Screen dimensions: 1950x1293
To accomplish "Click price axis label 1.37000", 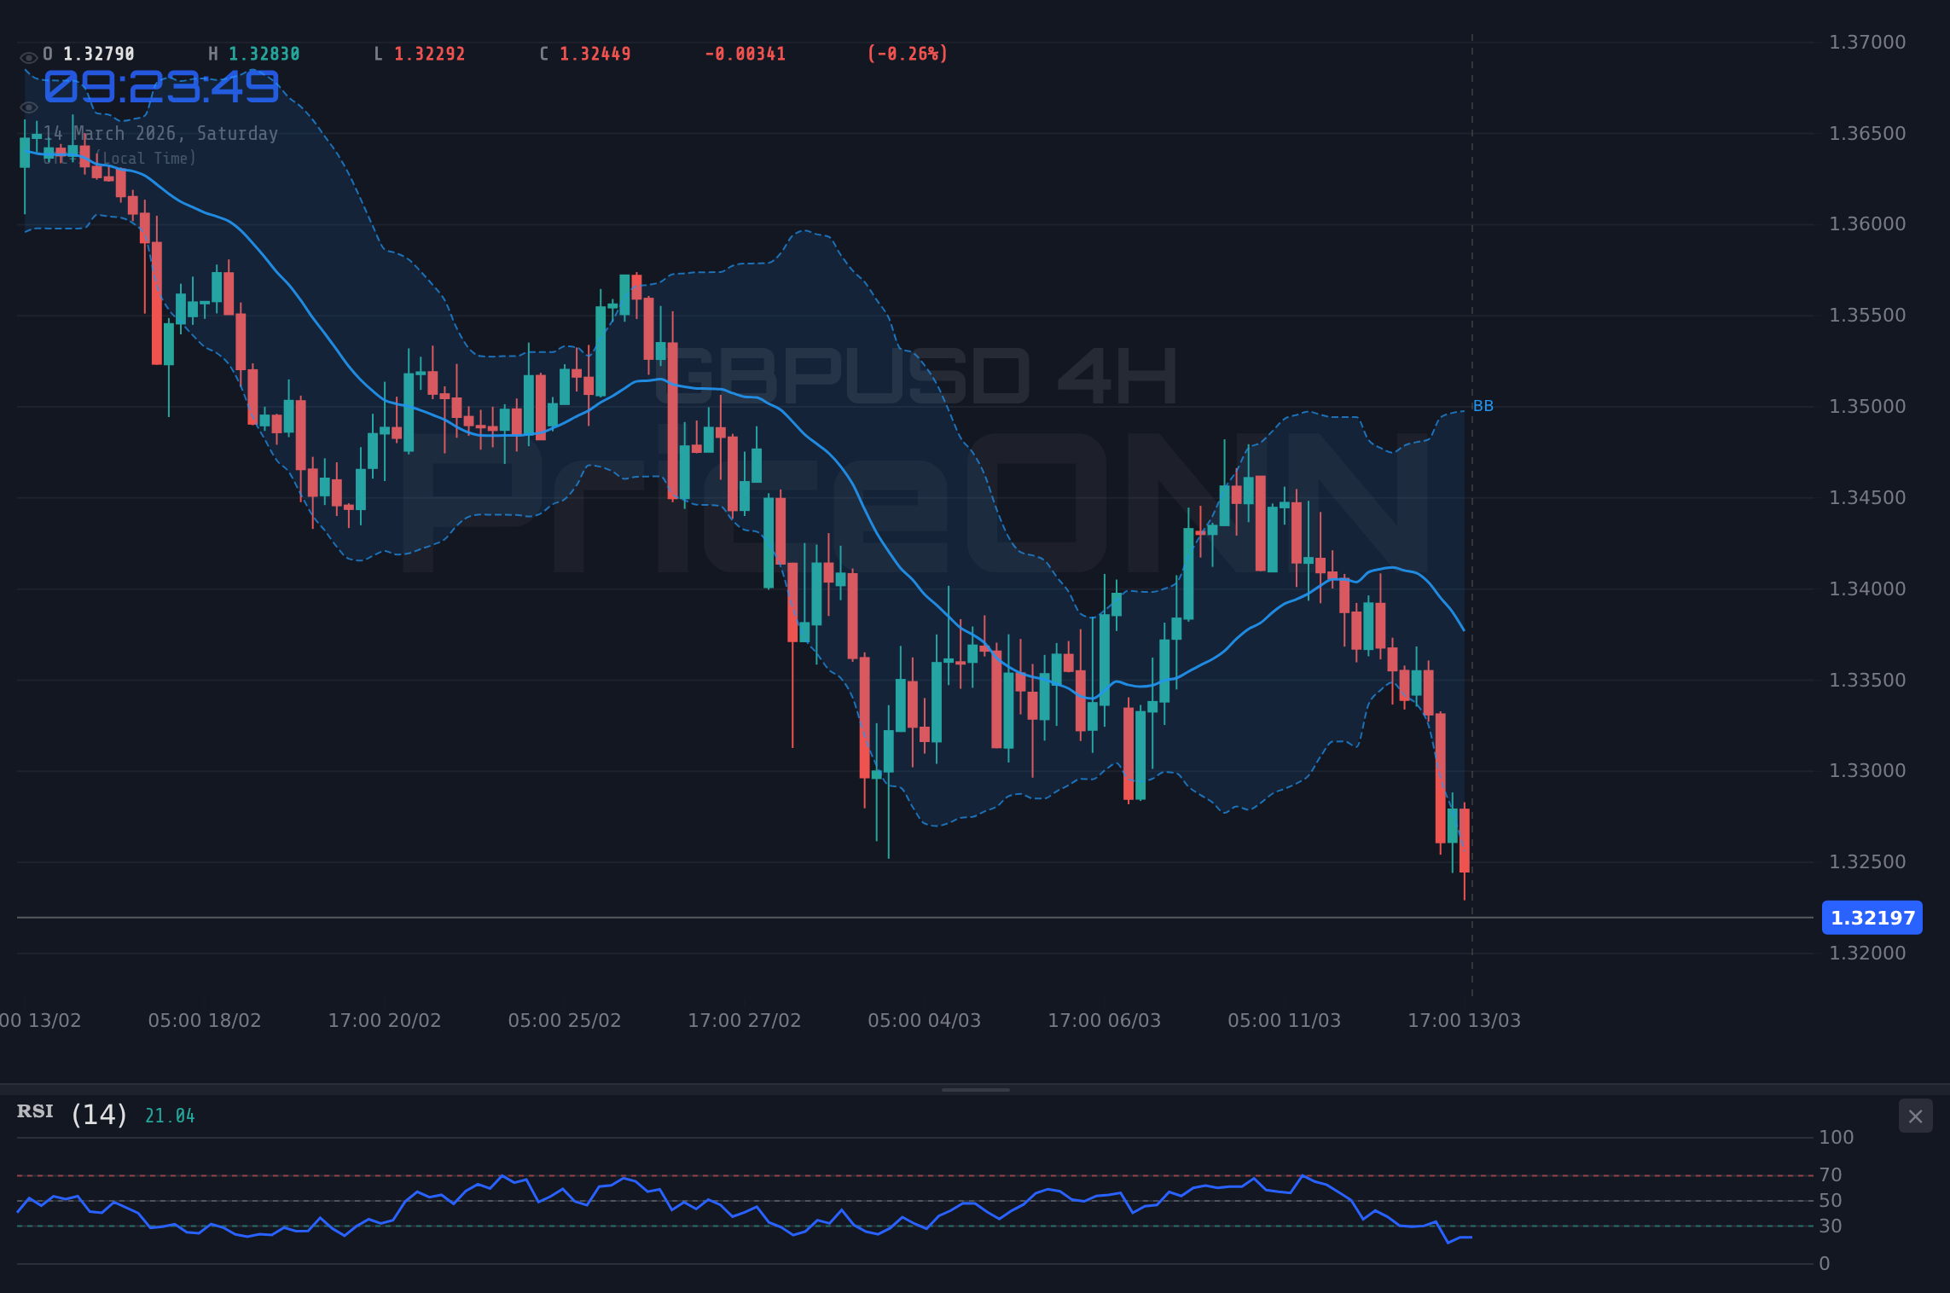I will point(1867,43).
